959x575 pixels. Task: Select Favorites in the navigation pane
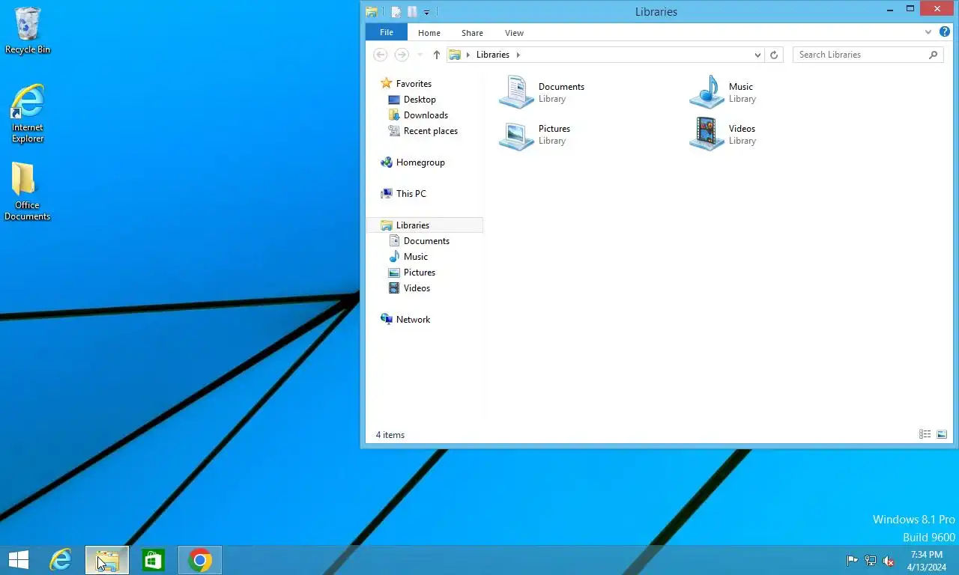click(406, 83)
